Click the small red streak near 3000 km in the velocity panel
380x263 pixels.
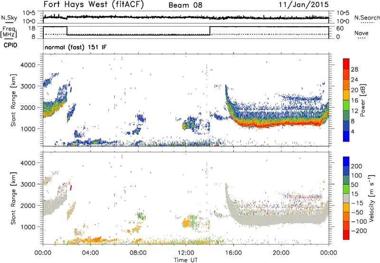point(71,188)
